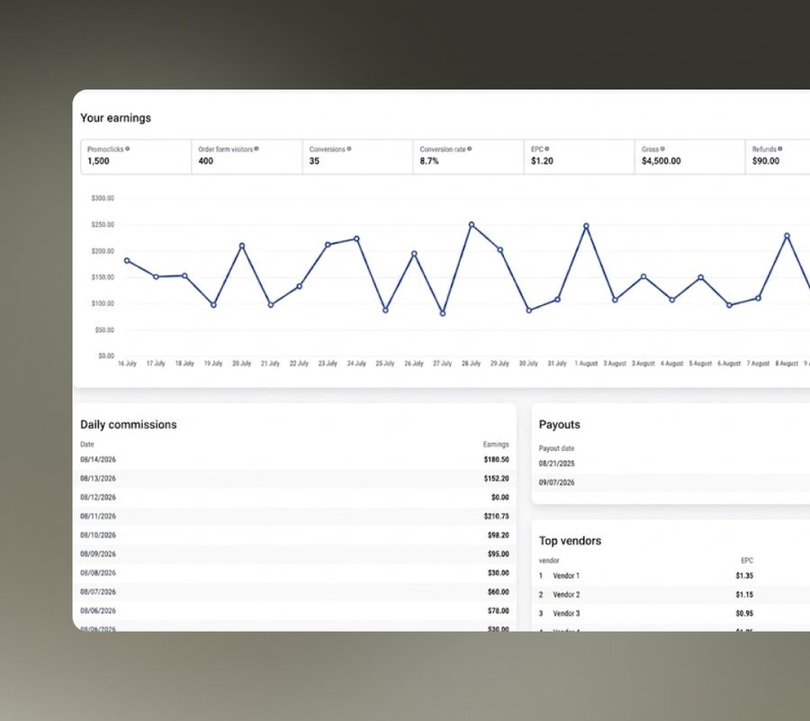Open the Conversions info tooltip icon

coord(349,149)
